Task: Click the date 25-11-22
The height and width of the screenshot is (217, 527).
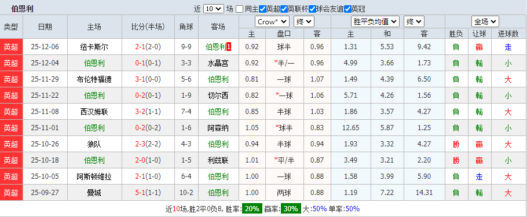Action: pos(45,95)
